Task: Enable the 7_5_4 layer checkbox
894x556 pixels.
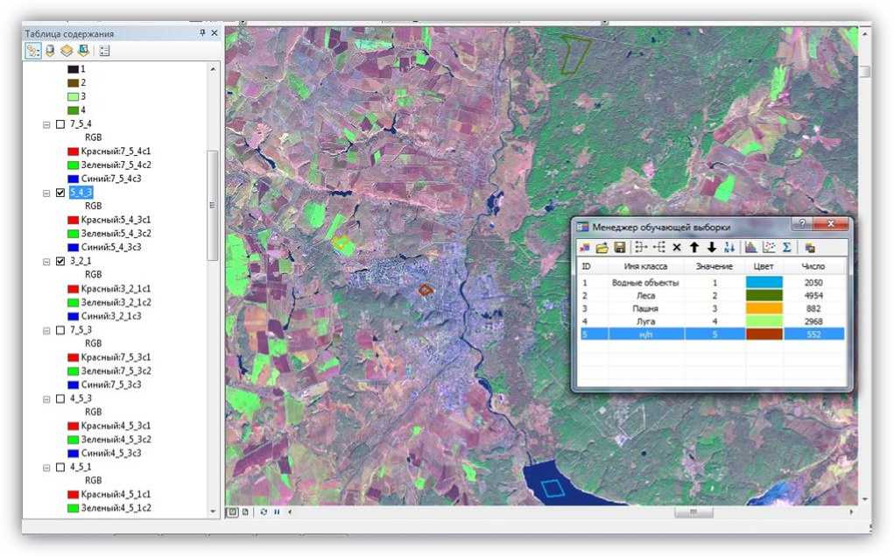Action: 60,124
